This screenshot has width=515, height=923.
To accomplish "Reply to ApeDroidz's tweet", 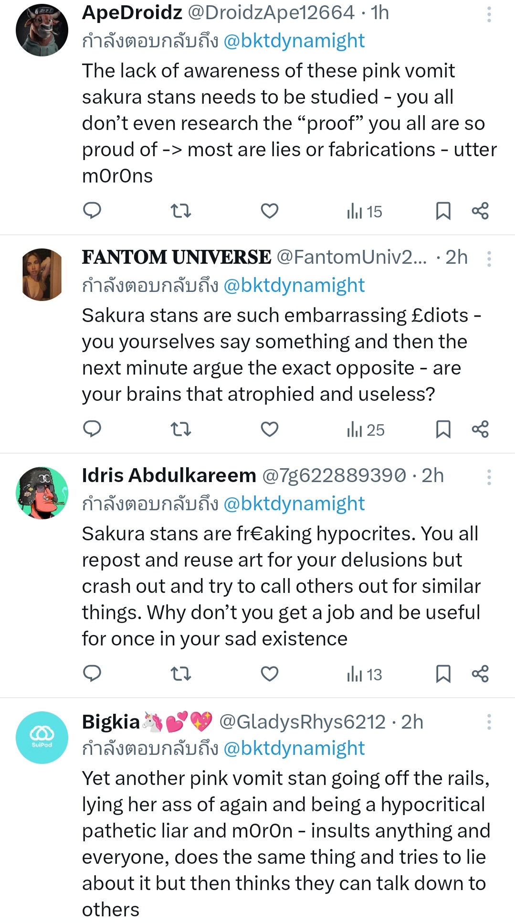I will pos(92,211).
